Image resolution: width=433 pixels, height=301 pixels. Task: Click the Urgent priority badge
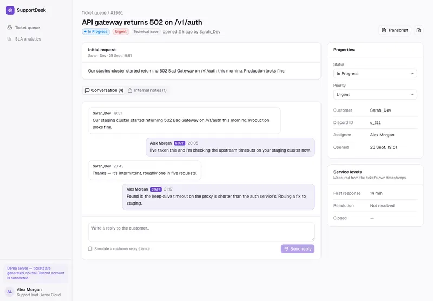121,32
